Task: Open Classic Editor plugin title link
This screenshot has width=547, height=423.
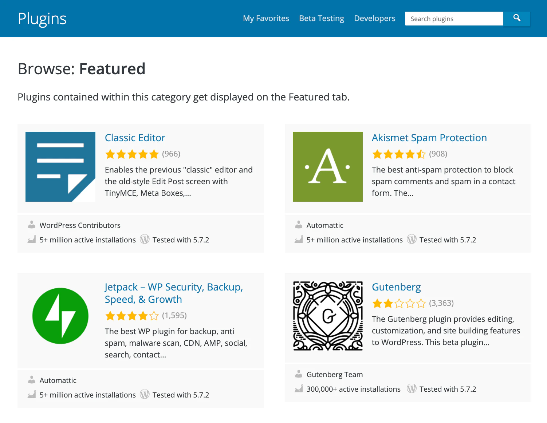Action: click(135, 138)
